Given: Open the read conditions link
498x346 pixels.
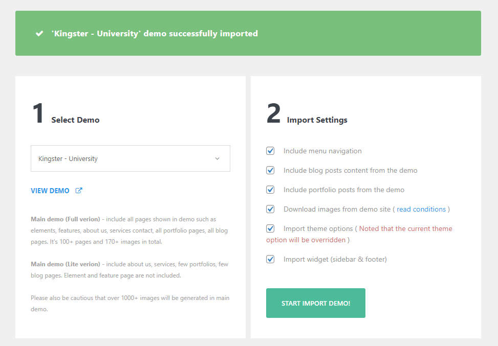Looking at the screenshot, I should 421,210.
